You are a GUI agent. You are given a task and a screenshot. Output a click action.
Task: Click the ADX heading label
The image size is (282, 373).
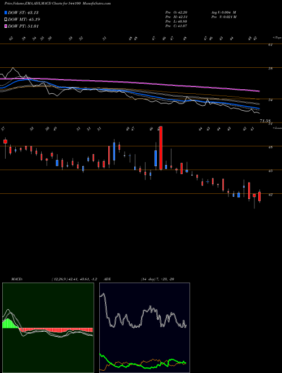click(x=107, y=279)
